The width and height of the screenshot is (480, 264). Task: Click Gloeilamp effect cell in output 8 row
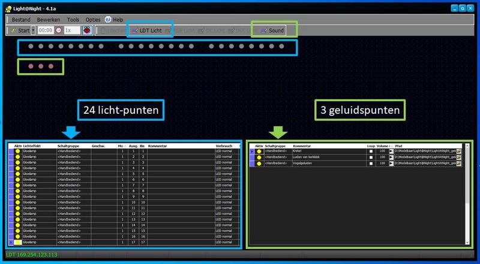39,191
